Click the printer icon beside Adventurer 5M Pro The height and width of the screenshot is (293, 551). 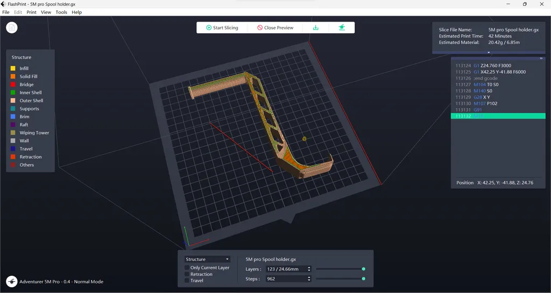12,281
